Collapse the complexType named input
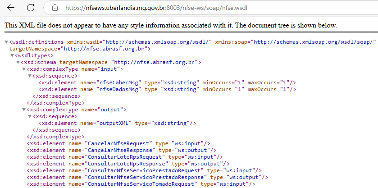 pos(24,69)
